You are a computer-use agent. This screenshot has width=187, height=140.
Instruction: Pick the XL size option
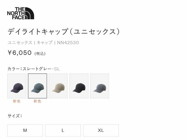point(101,130)
